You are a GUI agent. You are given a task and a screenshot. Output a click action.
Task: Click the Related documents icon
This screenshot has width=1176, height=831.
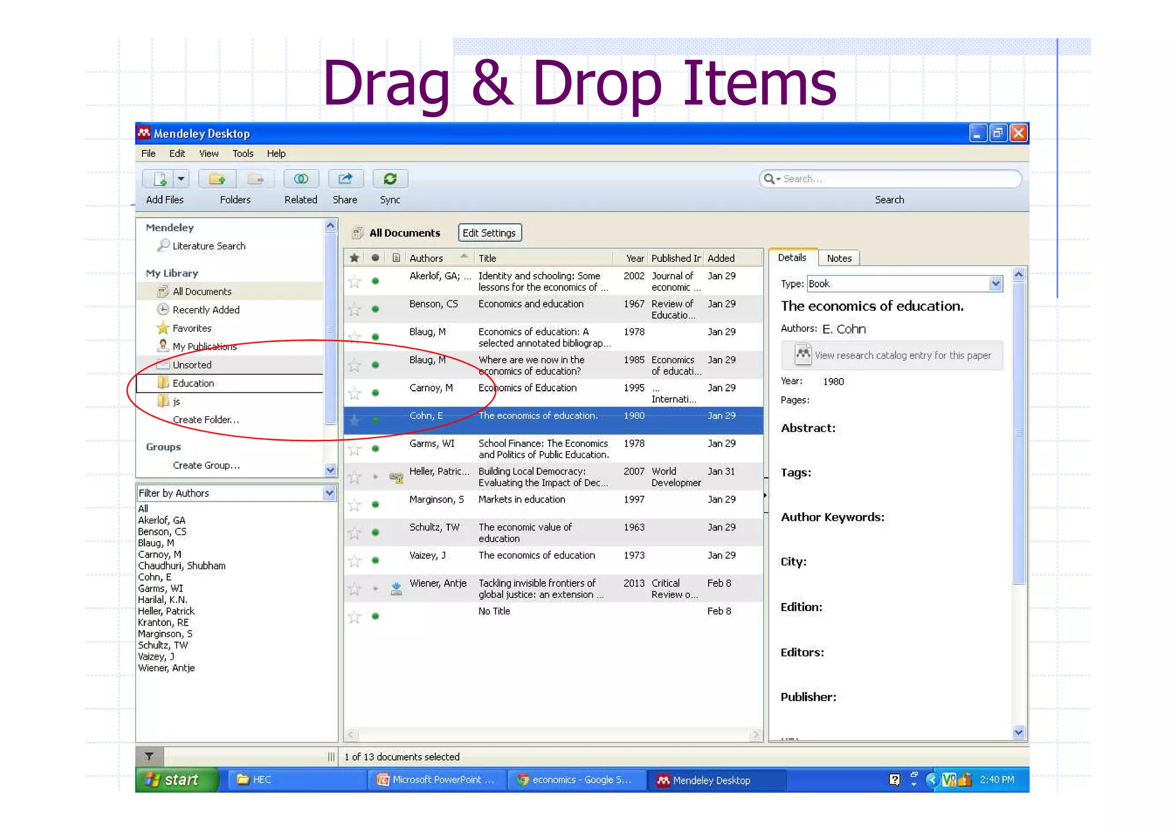pyautogui.click(x=301, y=179)
